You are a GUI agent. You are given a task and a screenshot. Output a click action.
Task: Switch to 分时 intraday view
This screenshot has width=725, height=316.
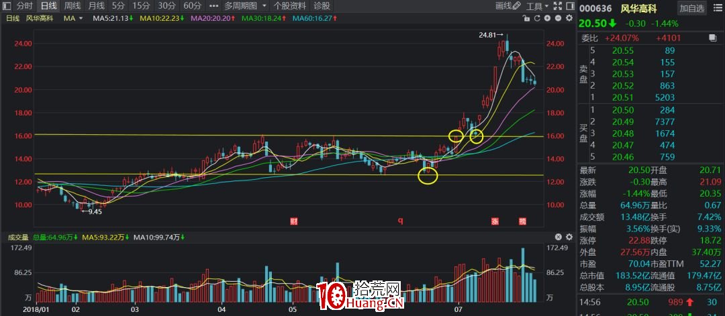coord(25,6)
